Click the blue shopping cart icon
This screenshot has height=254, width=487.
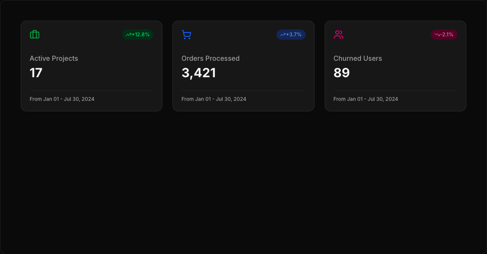tap(186, 35)
